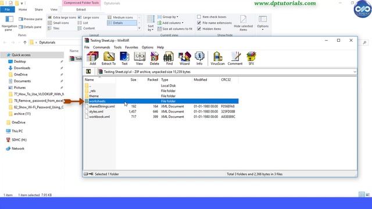Click the Delete icon in WinRAR toolbar
The width and height of the screenshot is (372, 209).
155,58
